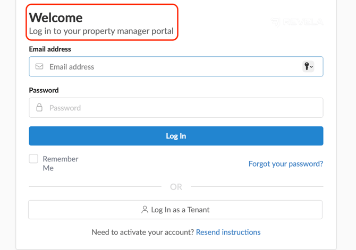
Task: Open the Forgot your password? link
Action: [286, 163]
